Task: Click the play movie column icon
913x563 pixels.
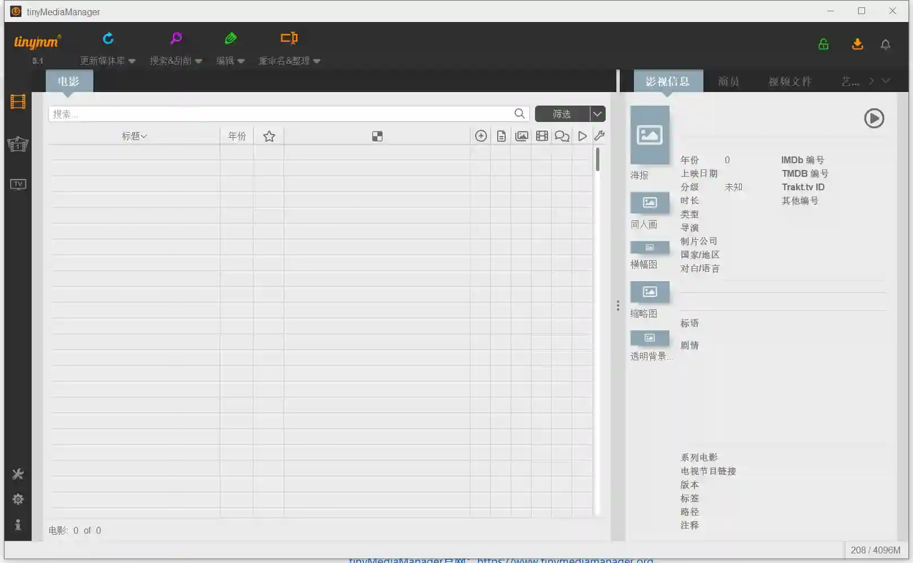Action: [x=582, y=136]
